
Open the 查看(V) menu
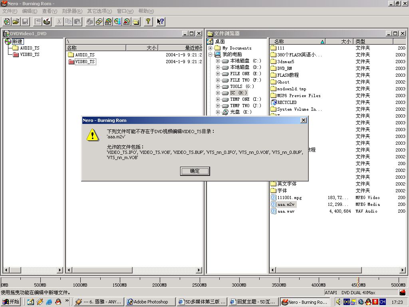point(50,11)
